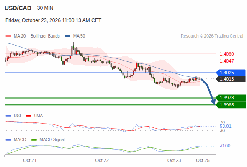247x167 pixels.
Task: Click the MACD legend label
Action: (x=20, y=139)
